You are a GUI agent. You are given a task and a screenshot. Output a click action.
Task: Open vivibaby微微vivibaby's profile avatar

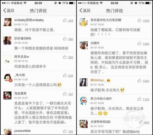(x=8, y=22)
